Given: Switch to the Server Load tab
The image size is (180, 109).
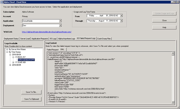Looking at the screenshot, I should click(x=25, y=39).
